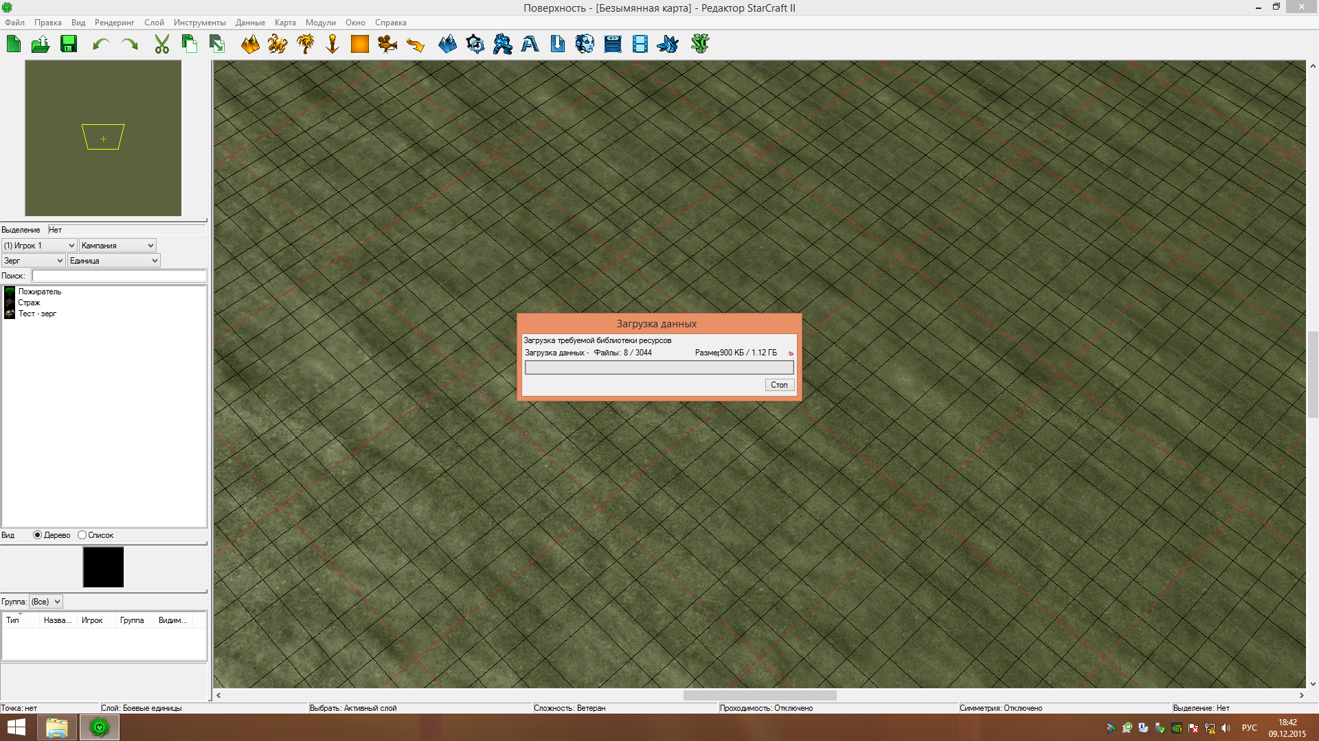Image resolution: width=1319 pixels, height=741 pixels.
Task: Click the volume speaker tray icon
Action: pyautogui.click(x=1226, y=728)
